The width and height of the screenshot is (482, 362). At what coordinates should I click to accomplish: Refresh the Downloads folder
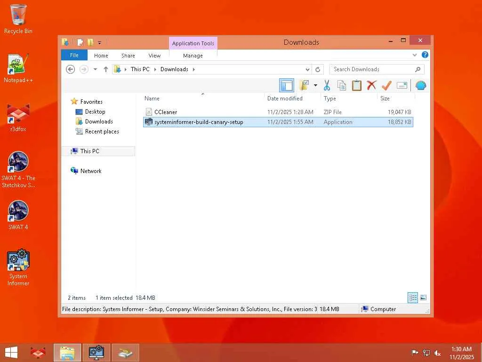pyautogui.click(x=318, y=69)
